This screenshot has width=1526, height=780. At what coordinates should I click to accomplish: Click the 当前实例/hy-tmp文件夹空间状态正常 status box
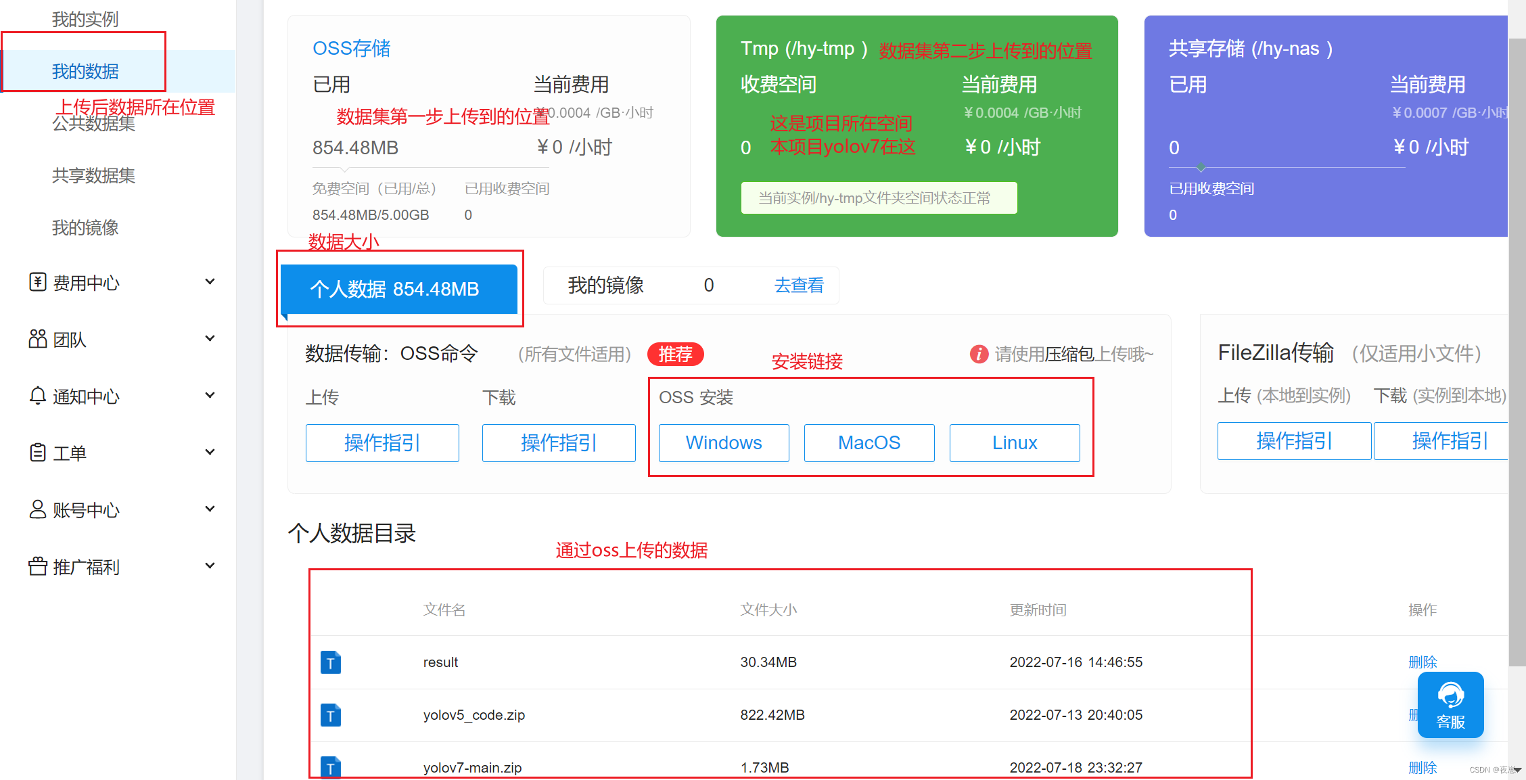pos(879,198)
